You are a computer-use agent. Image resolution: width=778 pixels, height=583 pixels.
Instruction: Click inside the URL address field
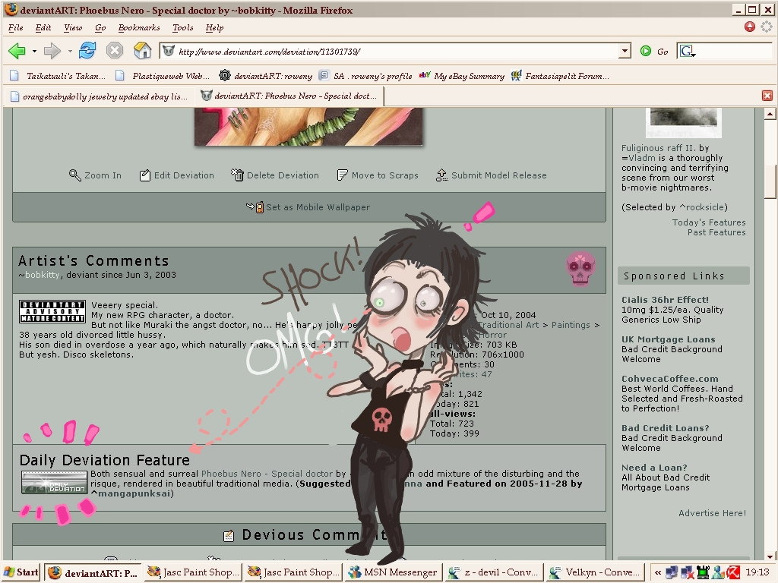tap(397, 51)
